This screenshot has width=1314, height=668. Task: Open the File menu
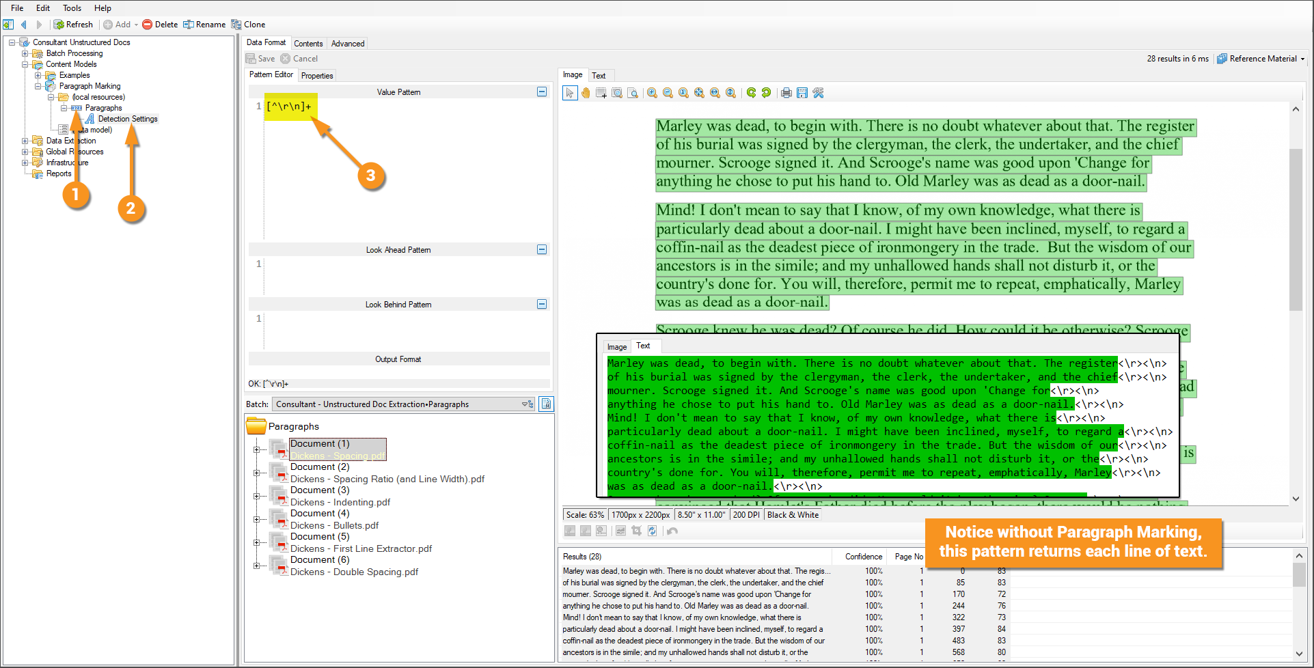tap(17, 8)
